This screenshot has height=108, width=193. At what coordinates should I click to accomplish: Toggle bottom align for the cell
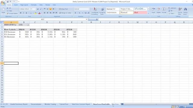point(50,9)
